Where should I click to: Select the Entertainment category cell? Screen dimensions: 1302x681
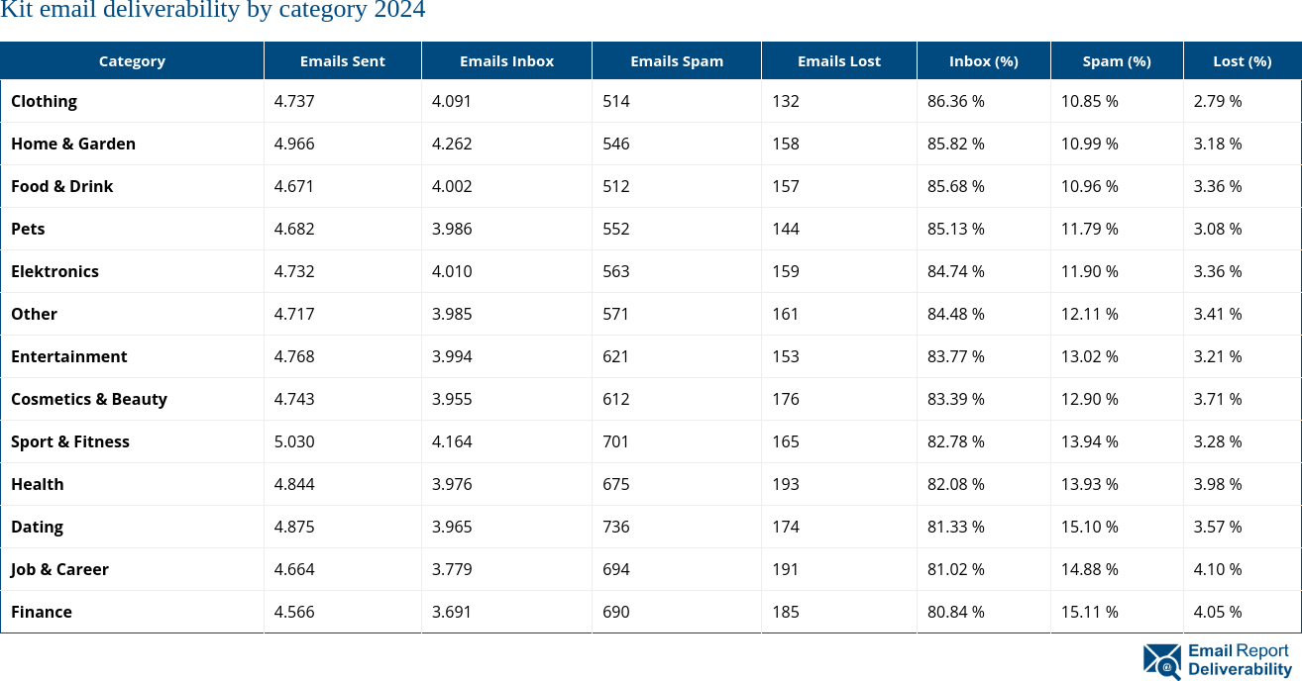coord(132,356)
